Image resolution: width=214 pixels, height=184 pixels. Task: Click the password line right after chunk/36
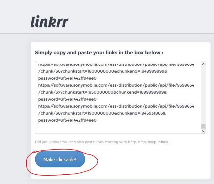point(67,78)
